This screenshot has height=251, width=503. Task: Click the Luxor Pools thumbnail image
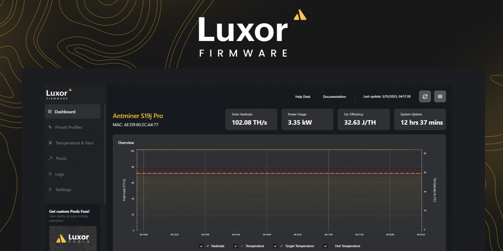[73, 238]
